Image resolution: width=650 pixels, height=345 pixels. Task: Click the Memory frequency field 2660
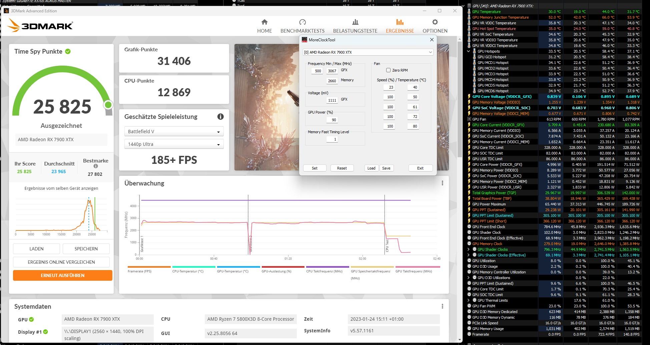[332, 81]
